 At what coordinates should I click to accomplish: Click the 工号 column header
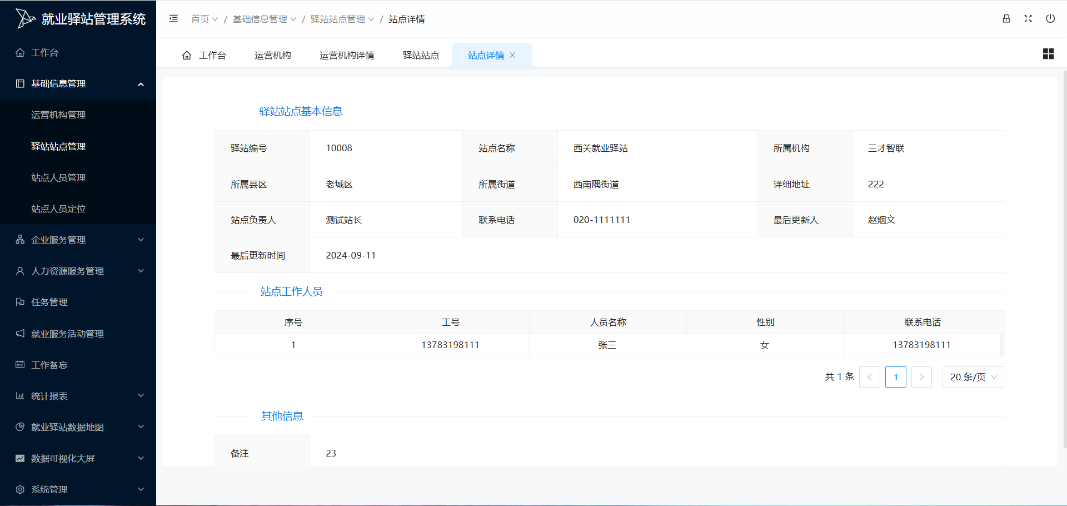tap(451, 323)
